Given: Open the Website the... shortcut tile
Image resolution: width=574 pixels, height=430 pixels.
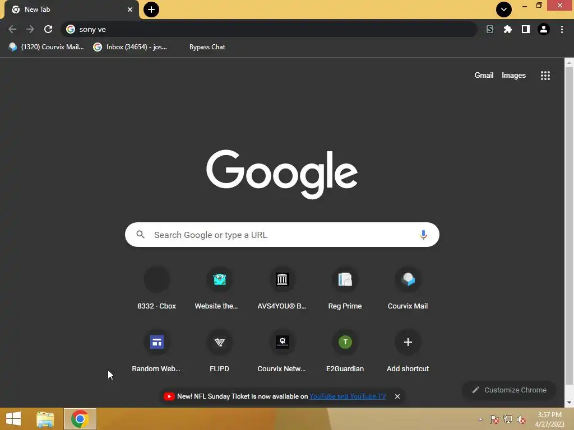Looking at the screenshot, I should [220, 289].
